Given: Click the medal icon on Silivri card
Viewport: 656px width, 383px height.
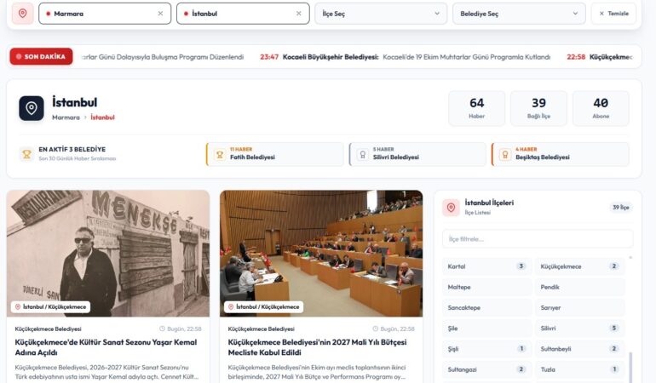Looking at the screenshot, I should [363, 154].
